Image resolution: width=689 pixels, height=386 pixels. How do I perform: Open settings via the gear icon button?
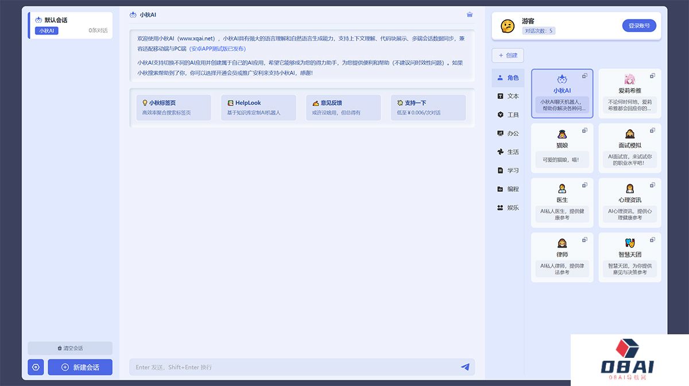[x=36, y=367]
